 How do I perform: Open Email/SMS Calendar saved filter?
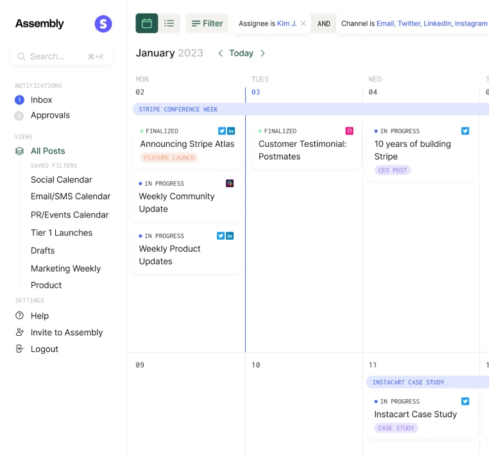pyautogui.click(x=71, y=196)
